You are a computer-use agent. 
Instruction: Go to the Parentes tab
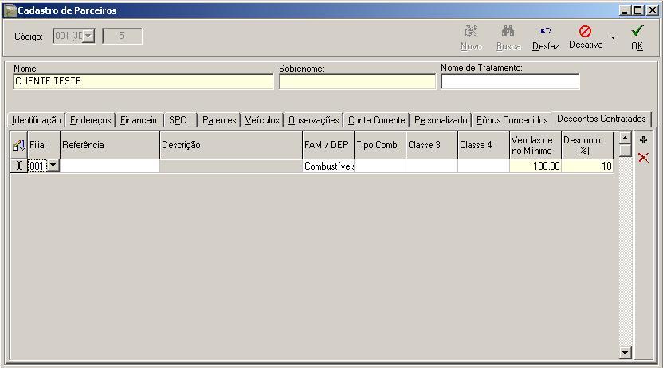219,120
